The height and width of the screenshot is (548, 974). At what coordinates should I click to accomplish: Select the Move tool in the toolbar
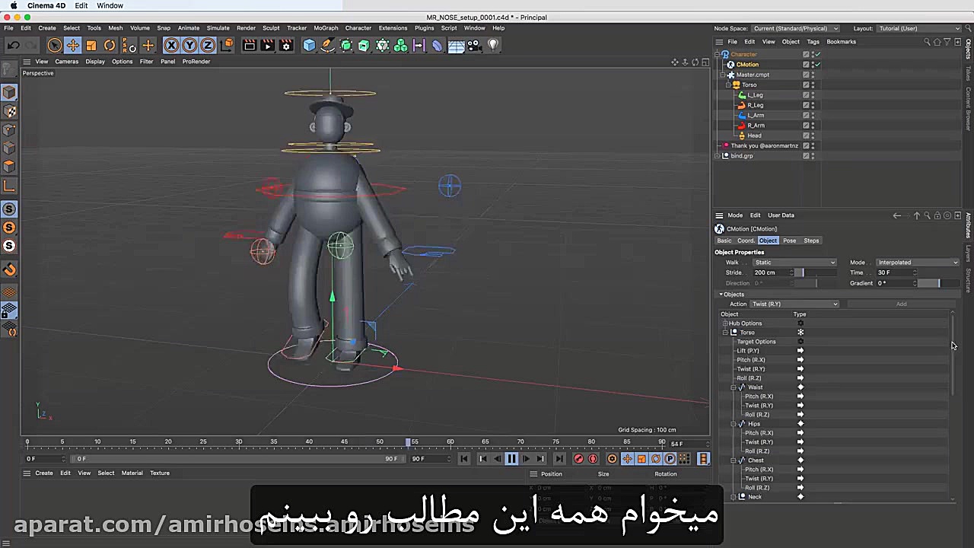pos(73,46)
